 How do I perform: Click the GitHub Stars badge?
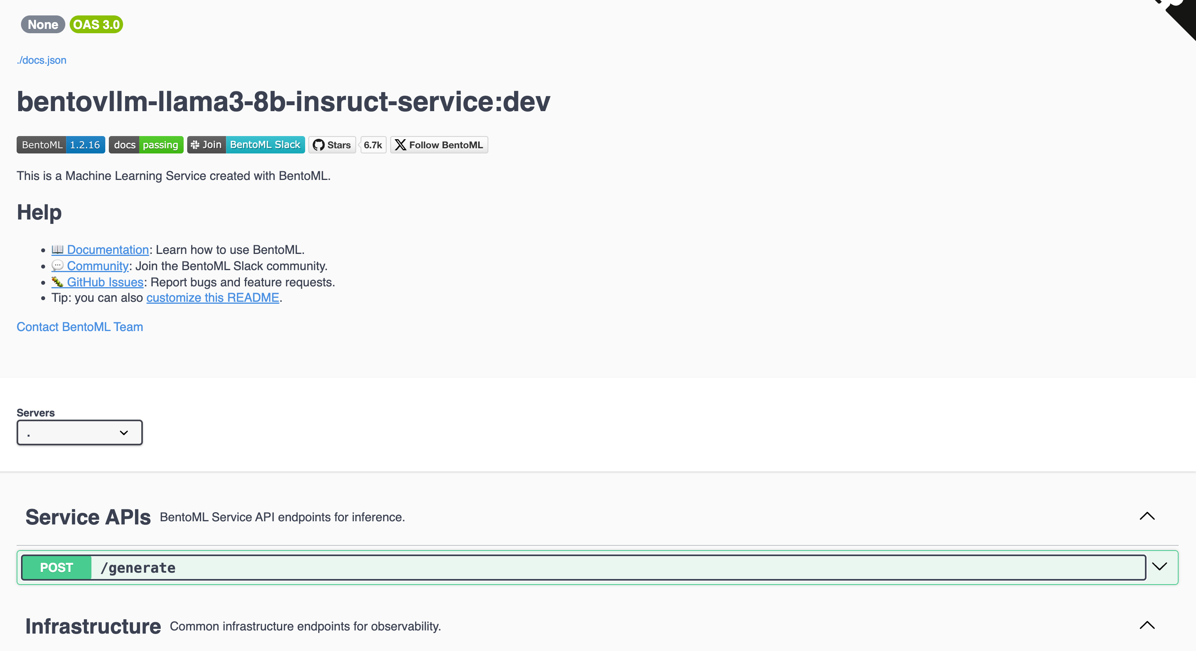pyautogui.click(x=332, y=145)
